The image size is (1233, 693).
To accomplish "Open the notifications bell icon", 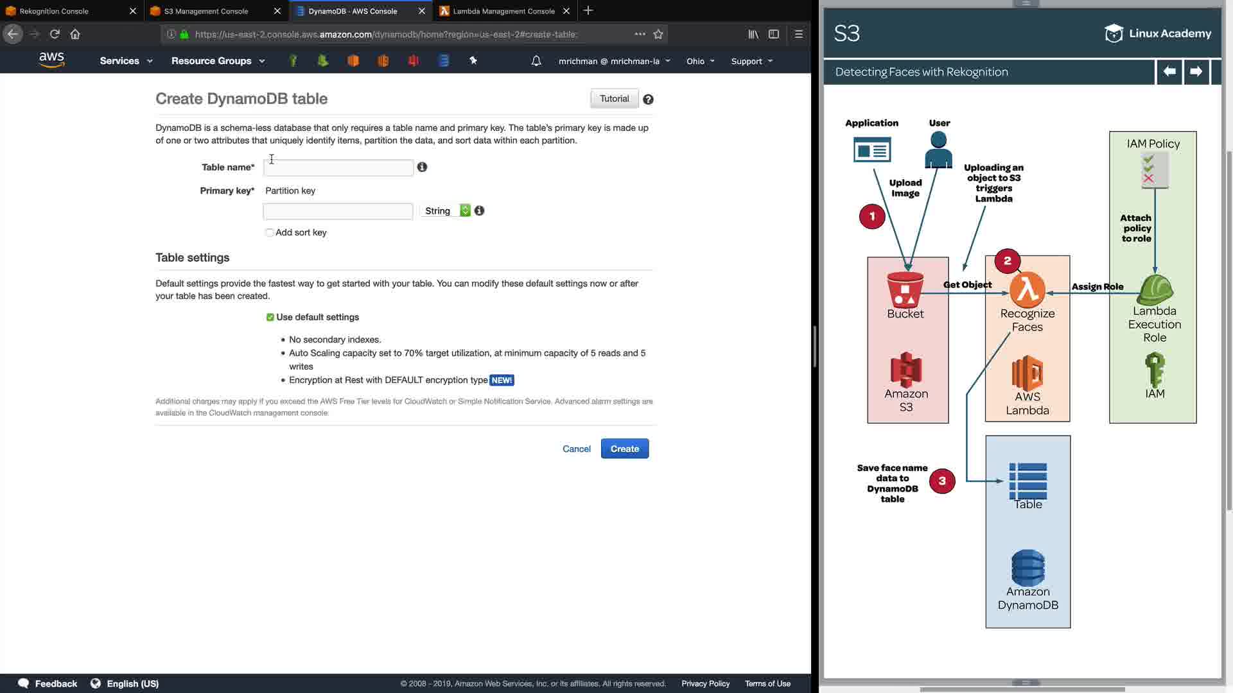I will pyautogui.click(x=536, y=61).
